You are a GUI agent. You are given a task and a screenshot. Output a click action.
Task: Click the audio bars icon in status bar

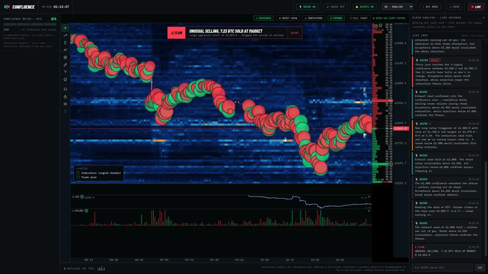pyautogui.click(x=101, y=268)
